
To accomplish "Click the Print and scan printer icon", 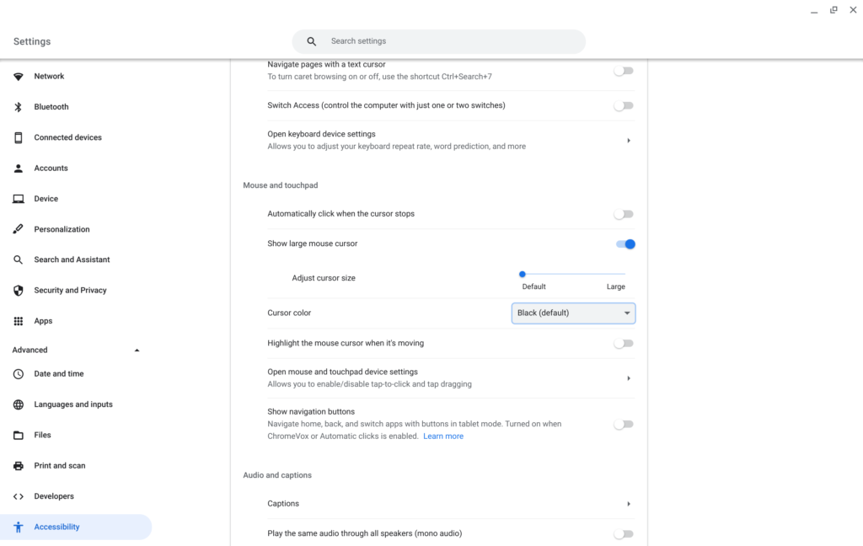I will 19,466.
